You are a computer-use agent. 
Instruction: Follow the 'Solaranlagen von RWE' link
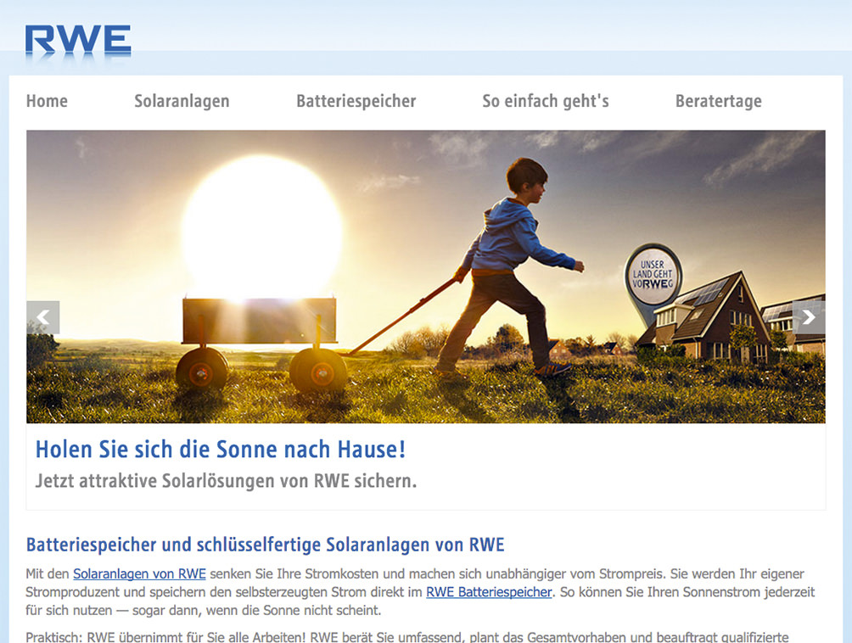tap(140, 574)
